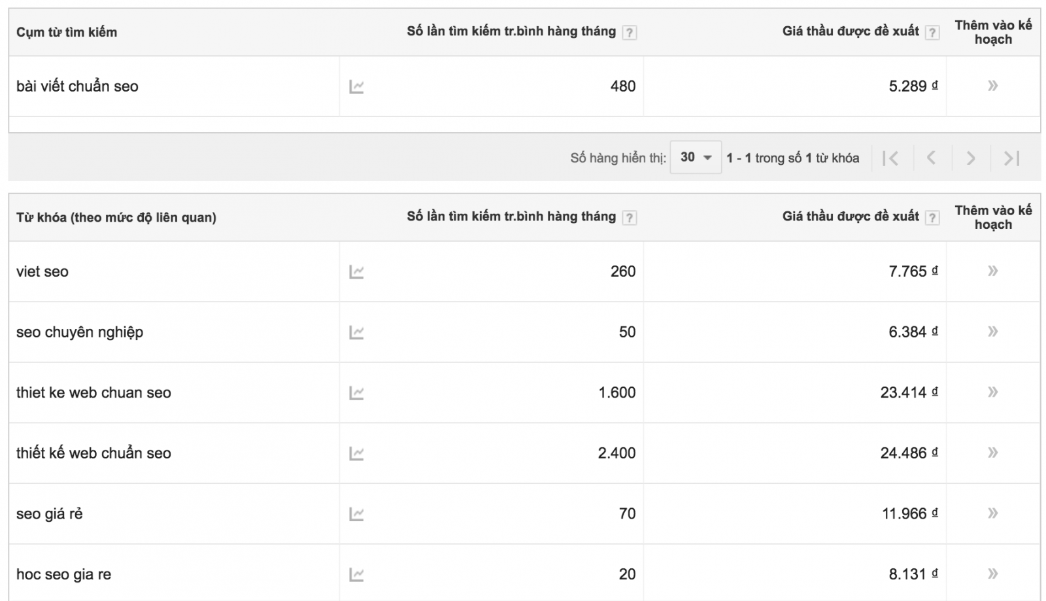This screenshot has height=601, width=1046.
Task: Sort by 'Từ khóa (theo mức độ liên quan)' header
Action: point(116,217)
